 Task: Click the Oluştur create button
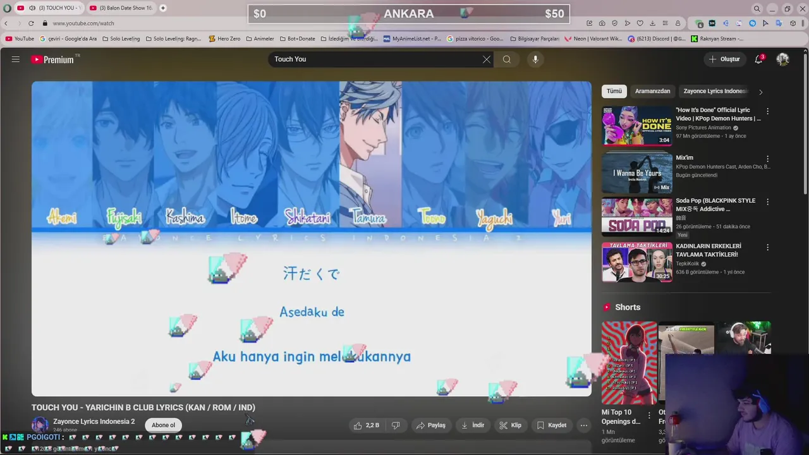tap(724, 59)
